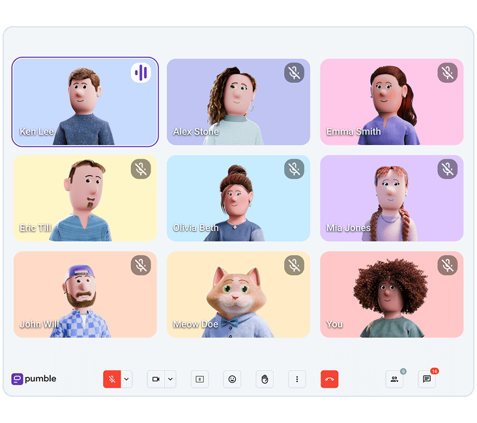Click Ken Lee's speaking audio indicator
This screenshot has height=423, width=477.
[141, 72]
